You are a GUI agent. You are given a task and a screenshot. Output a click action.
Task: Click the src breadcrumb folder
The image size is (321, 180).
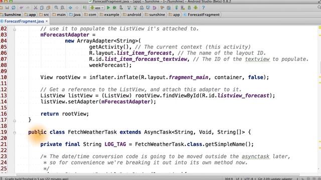(44, 14)
